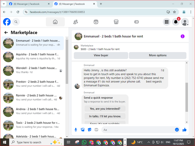Screen dimensions: 195x146
Task: Open the Facebook search icon
Action: point(16,22)
